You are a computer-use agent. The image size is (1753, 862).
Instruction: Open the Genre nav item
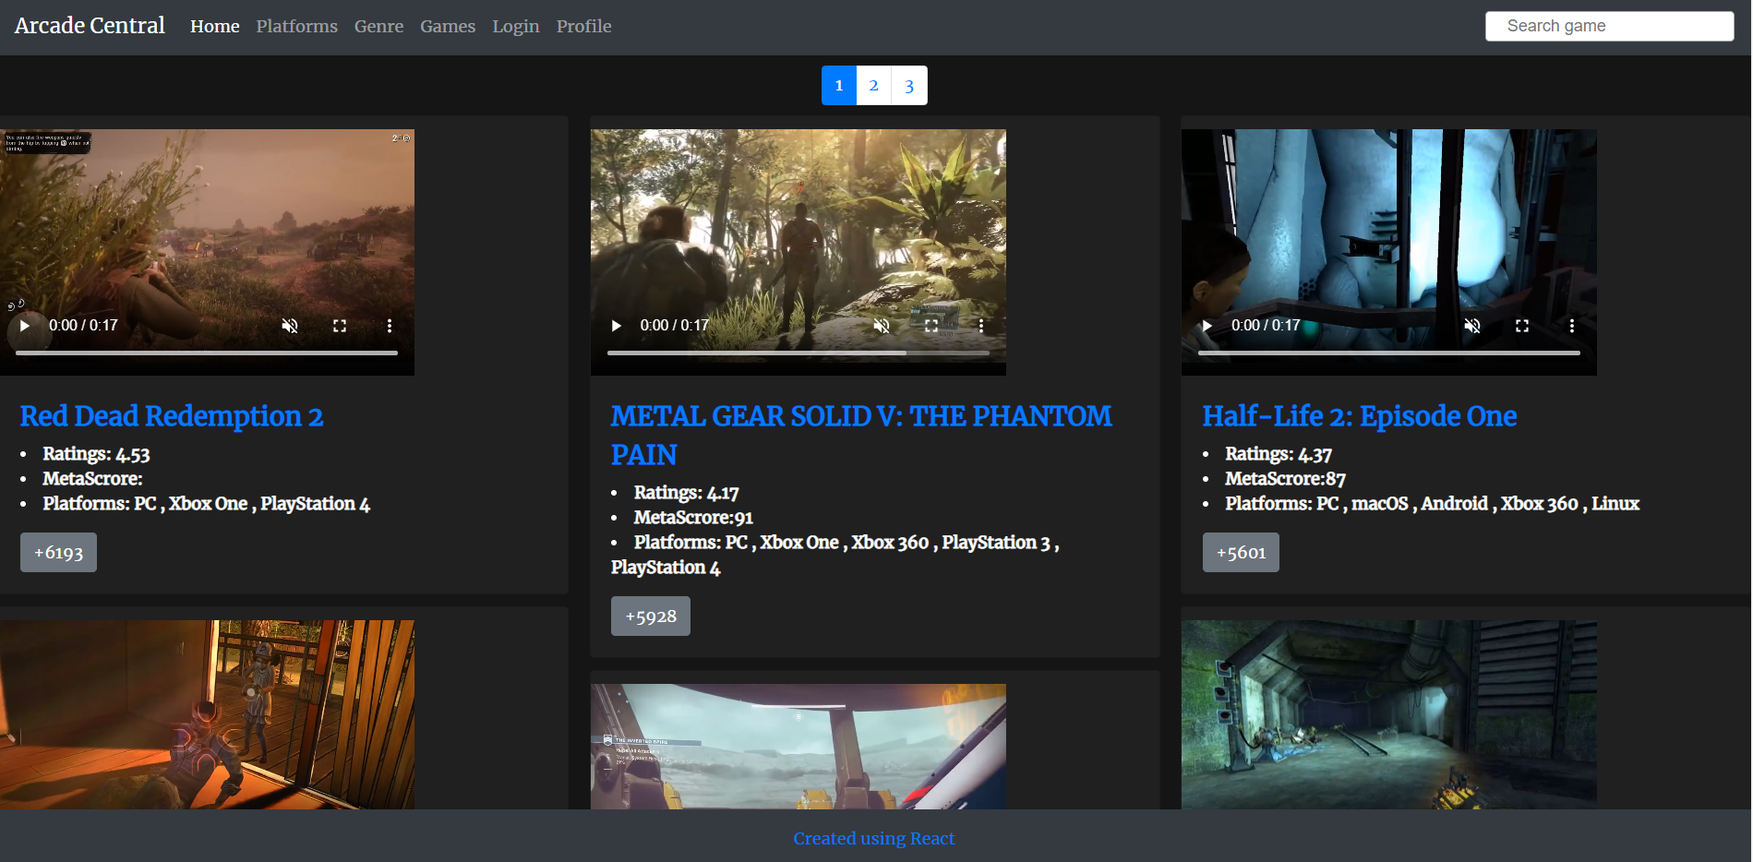[378, 27]
